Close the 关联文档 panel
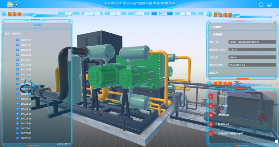279x147 pixels. (x=277, y=85)
